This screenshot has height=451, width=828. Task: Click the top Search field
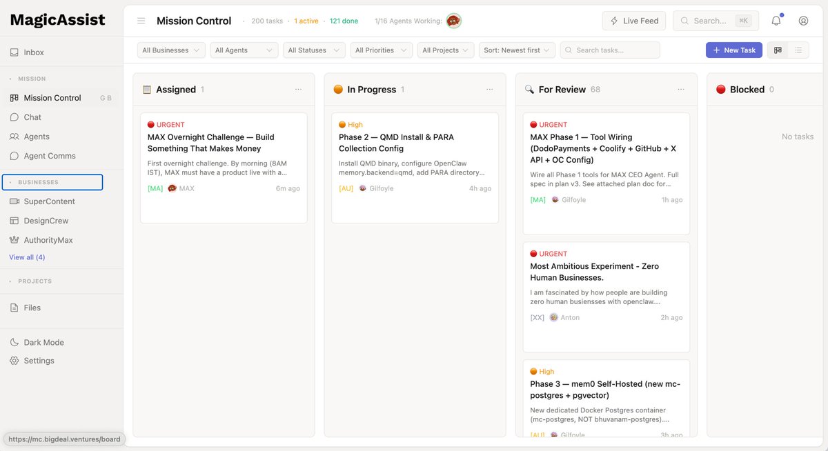point(716,21)
